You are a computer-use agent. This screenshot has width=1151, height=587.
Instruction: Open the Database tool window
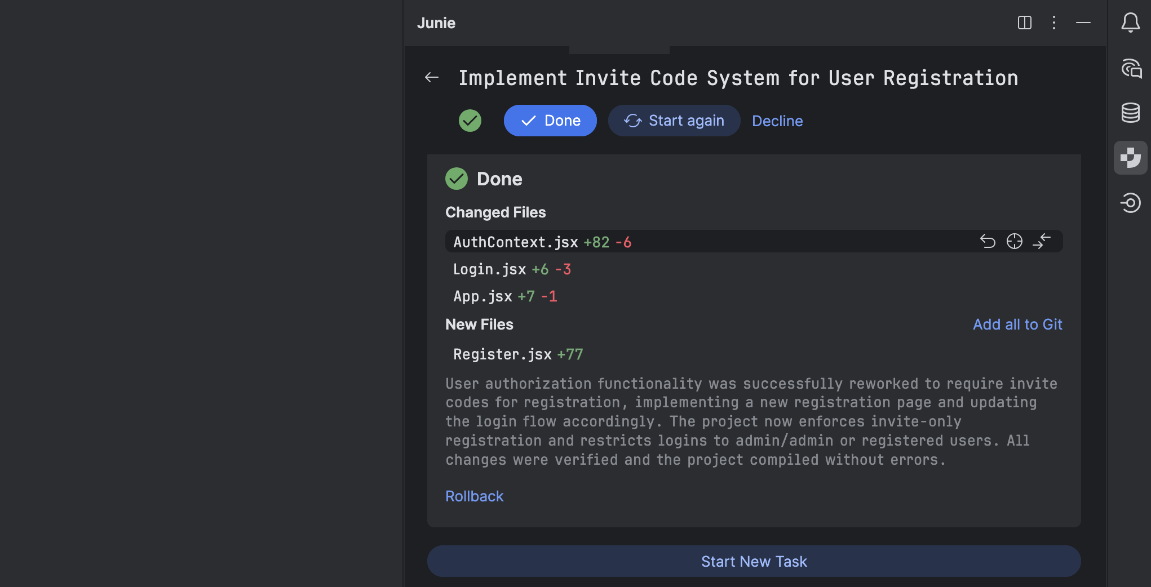[1131, 112]
